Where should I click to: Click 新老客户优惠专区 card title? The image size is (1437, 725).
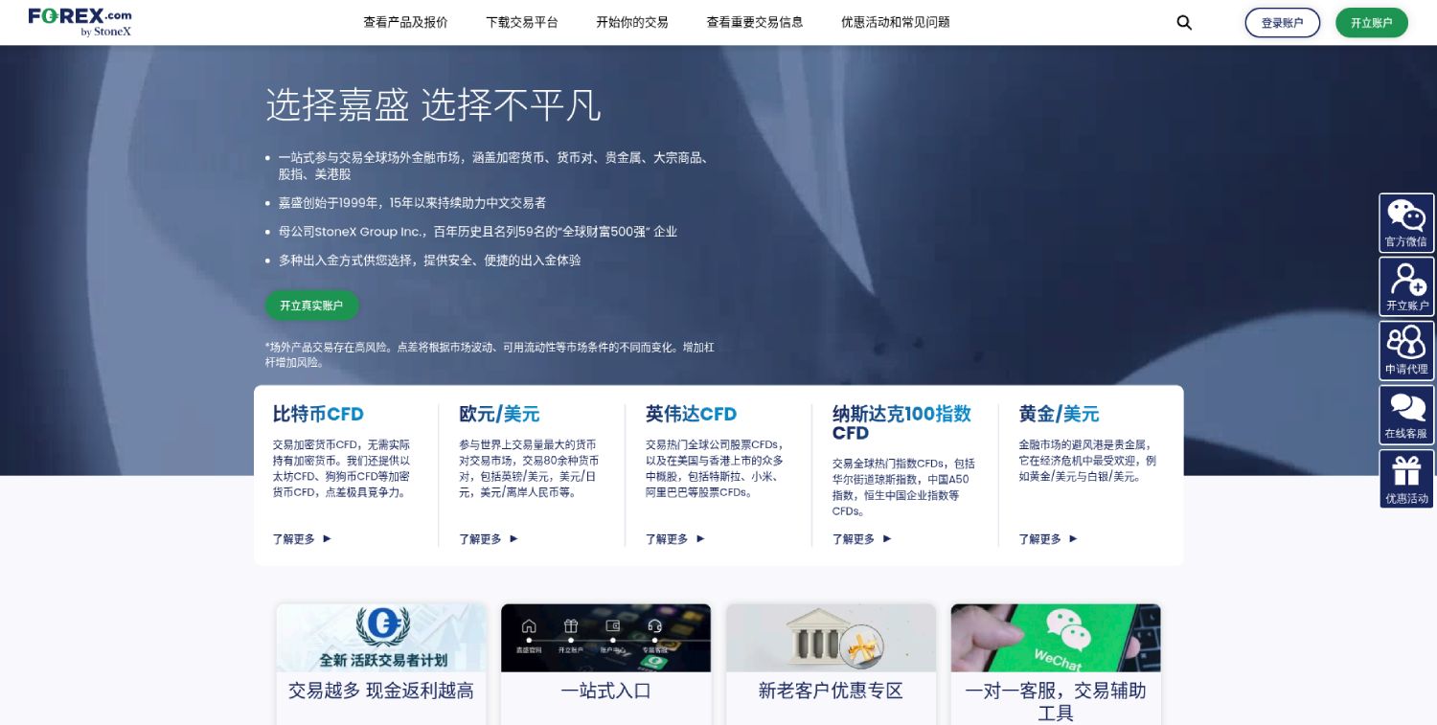[831, 691]
